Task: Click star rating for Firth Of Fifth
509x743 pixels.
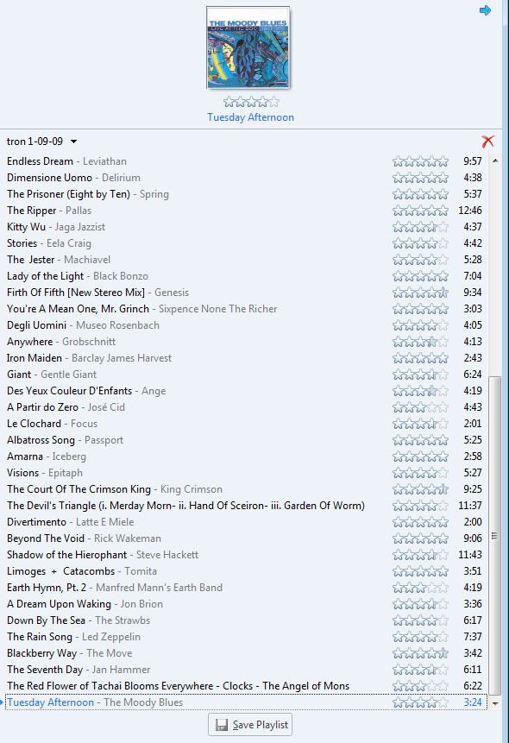Action: [x=420, y=293]
